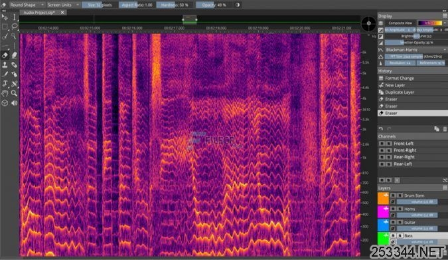This screenshot has width=448, height=260.
Task: Toggle visibility of Drum Stem layer
Action: [393, 195]
